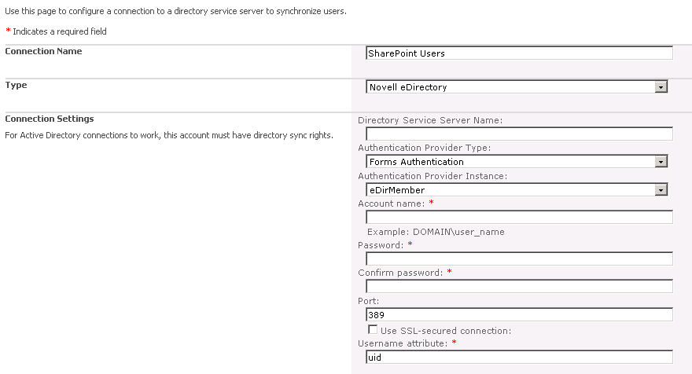This screenshot has height=374, width=692.
Task: Click the 'Authentication Provider Type:' label
Action: point(424,148)
